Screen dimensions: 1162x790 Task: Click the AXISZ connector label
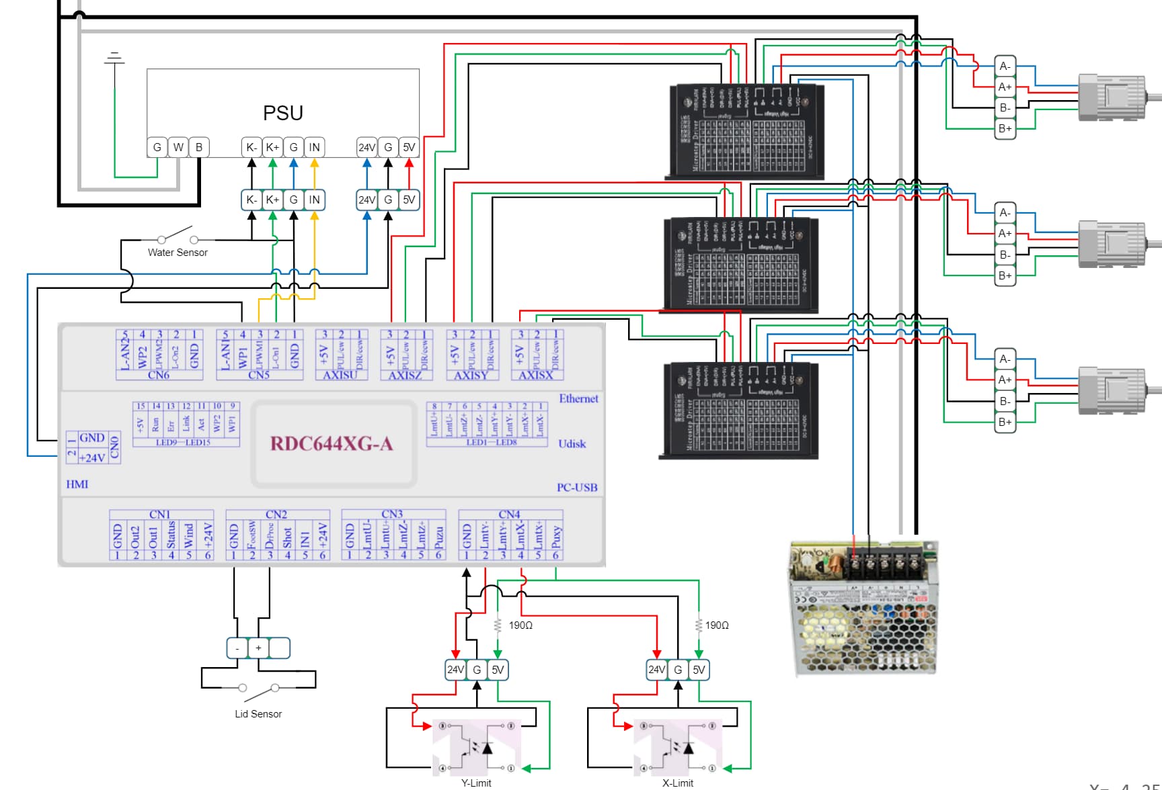click(x=405, y=375)
